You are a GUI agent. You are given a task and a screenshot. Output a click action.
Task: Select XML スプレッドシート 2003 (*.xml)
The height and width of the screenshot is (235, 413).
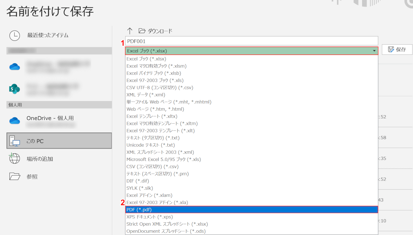coord(251,152)
